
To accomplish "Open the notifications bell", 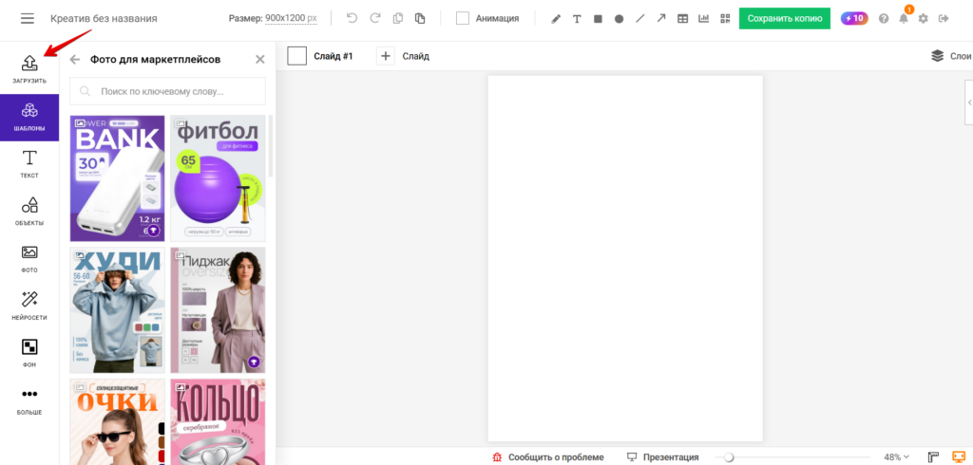I will point(904,19).
